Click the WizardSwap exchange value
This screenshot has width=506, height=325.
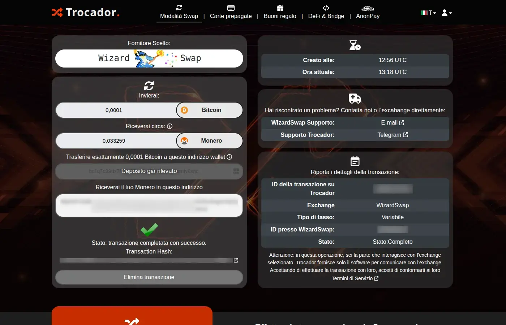tap(393, 205)
